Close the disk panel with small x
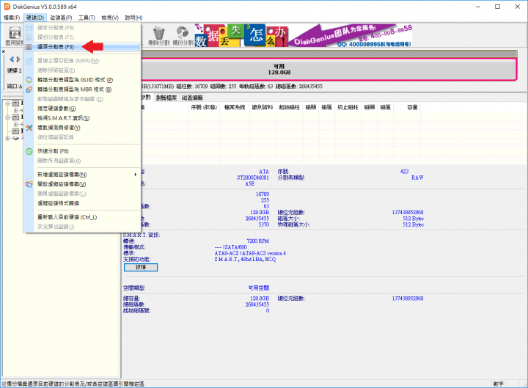528x388 pixels. pyautogui.click(x=4, y=51)
